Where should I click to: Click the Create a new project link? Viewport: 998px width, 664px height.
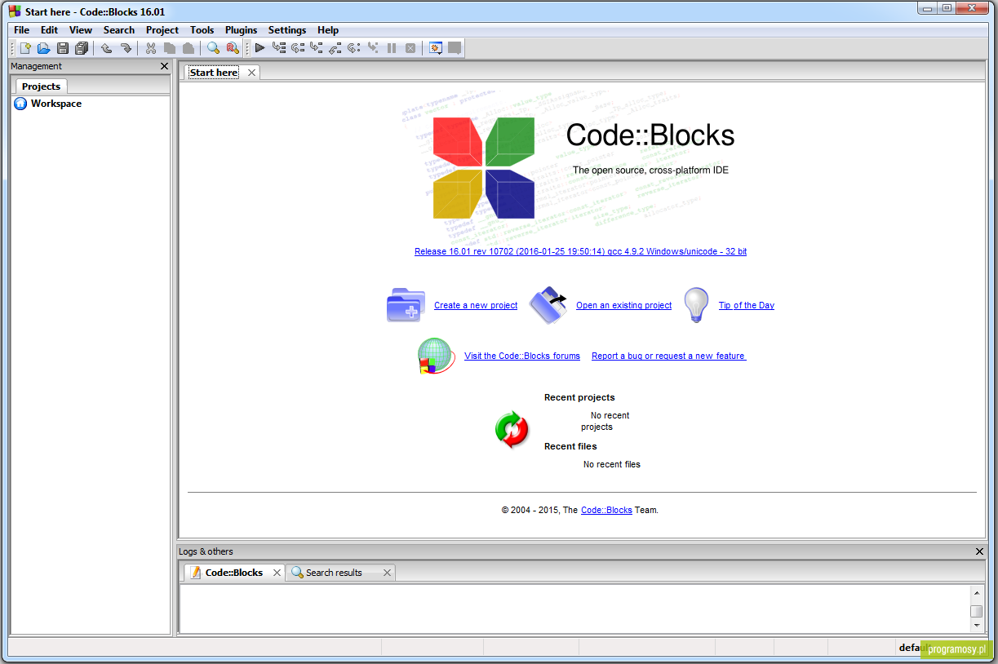(x=476, y=305)
